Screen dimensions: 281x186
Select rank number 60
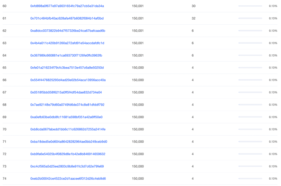tap(4, 6)
